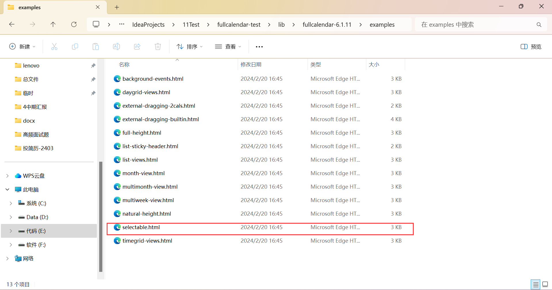Toggle the 预览 preview pane
The image size is (552, 290).
[531, 47]
